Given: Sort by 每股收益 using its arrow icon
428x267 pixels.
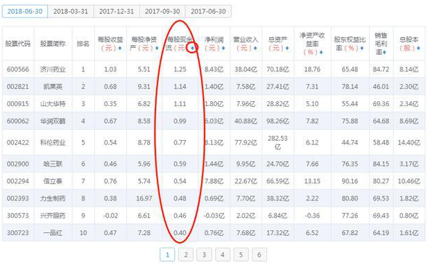Looking at the screenshot, I should pyautogui.click(x=120, y=49).
